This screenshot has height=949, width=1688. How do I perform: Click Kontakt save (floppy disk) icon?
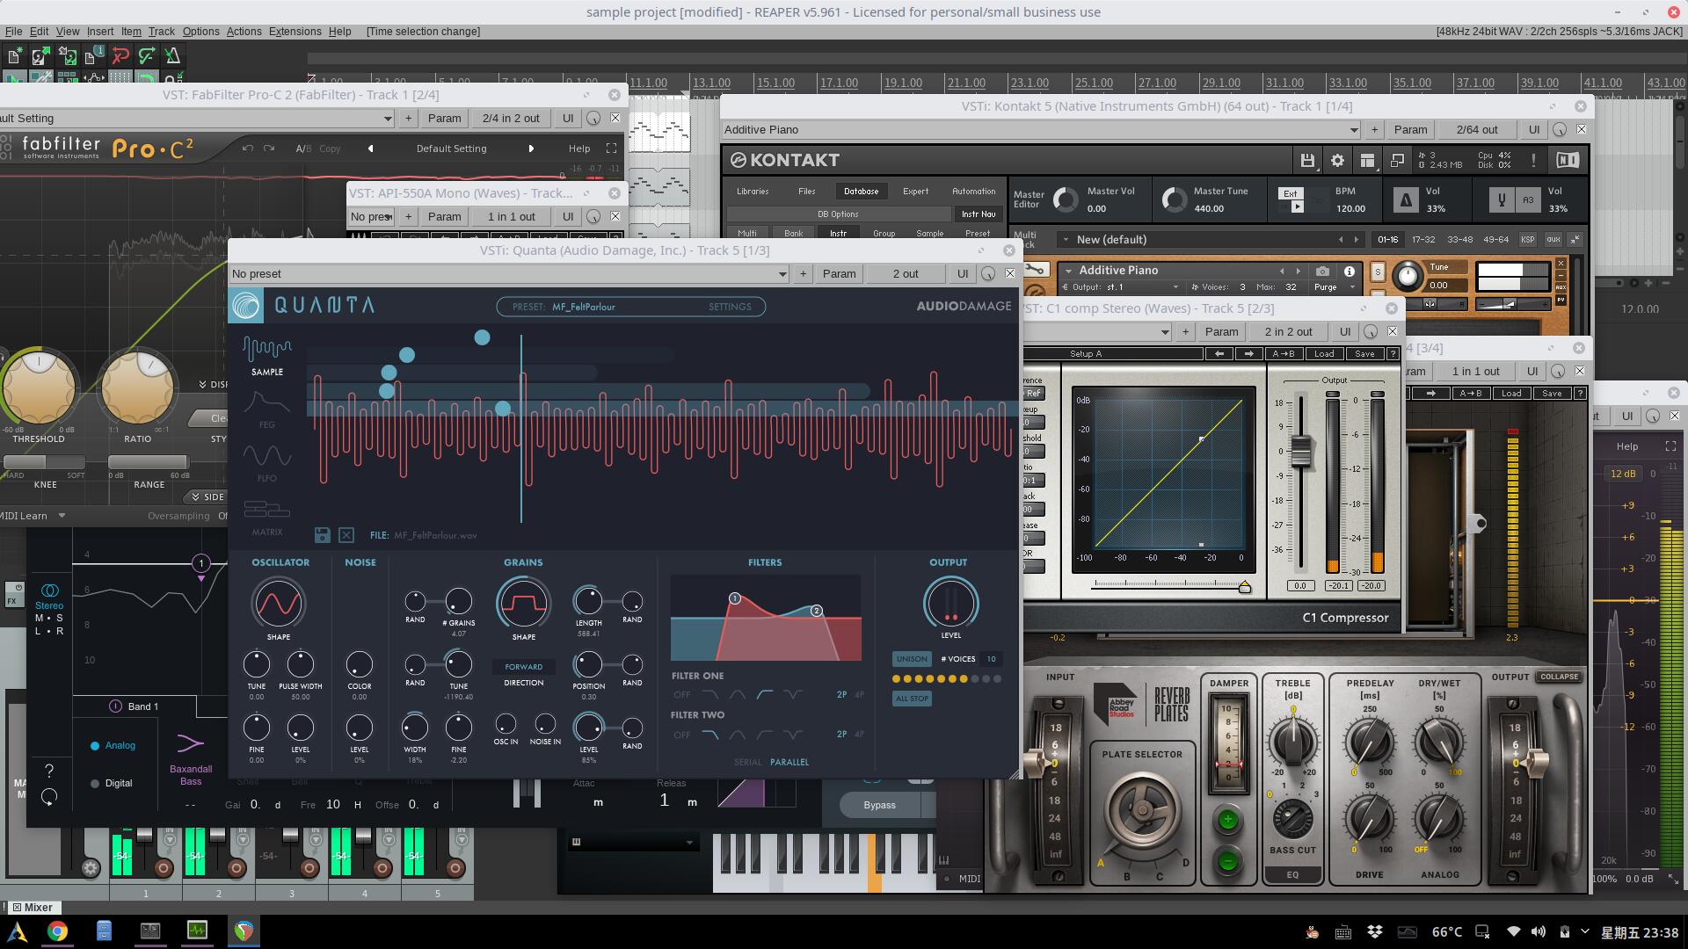(x=1307, y=160)
